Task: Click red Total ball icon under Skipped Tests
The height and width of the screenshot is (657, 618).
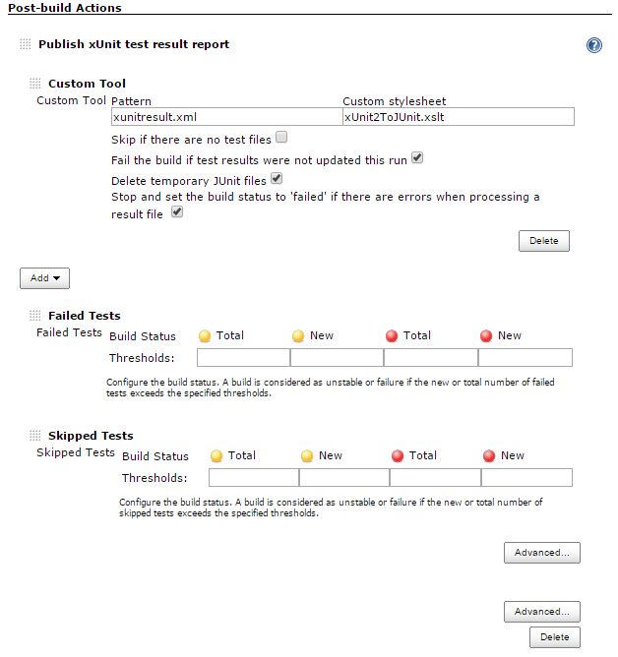Action: coord(398,456)
